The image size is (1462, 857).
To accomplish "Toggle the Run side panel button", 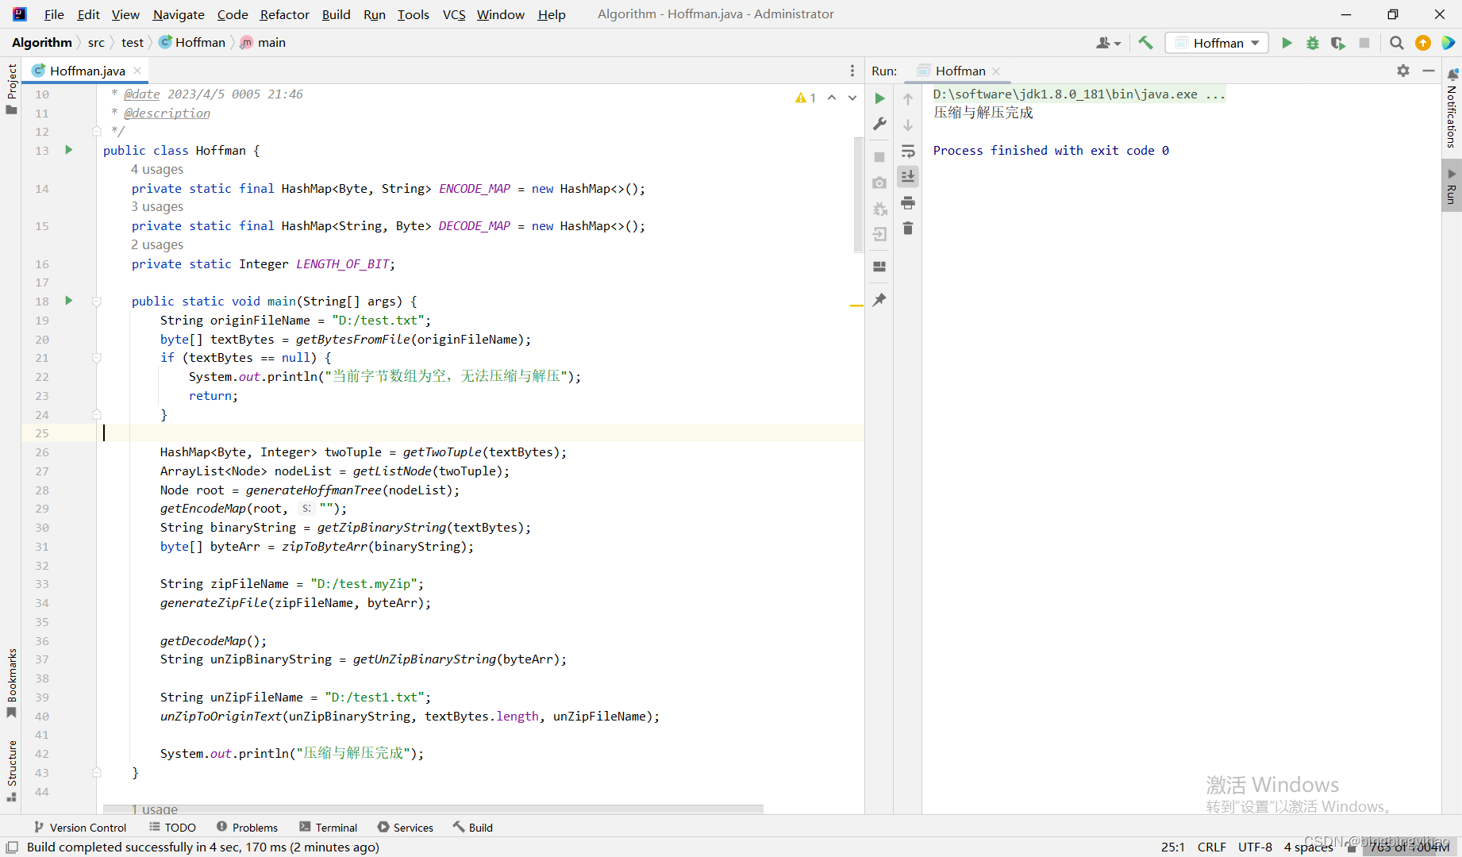I will pyautogui.click(x=1452, y=186).
